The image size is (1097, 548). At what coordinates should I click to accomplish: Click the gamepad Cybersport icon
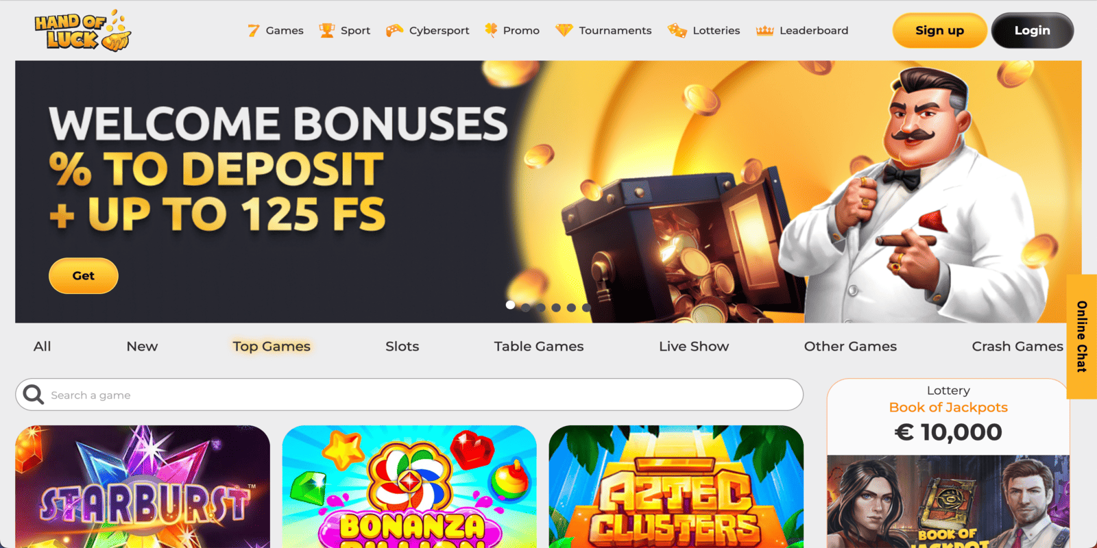[x=394, y=30]
